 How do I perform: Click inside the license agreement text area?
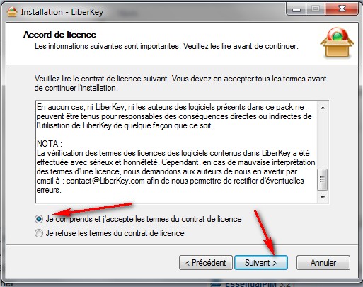[x=176, y=152]
